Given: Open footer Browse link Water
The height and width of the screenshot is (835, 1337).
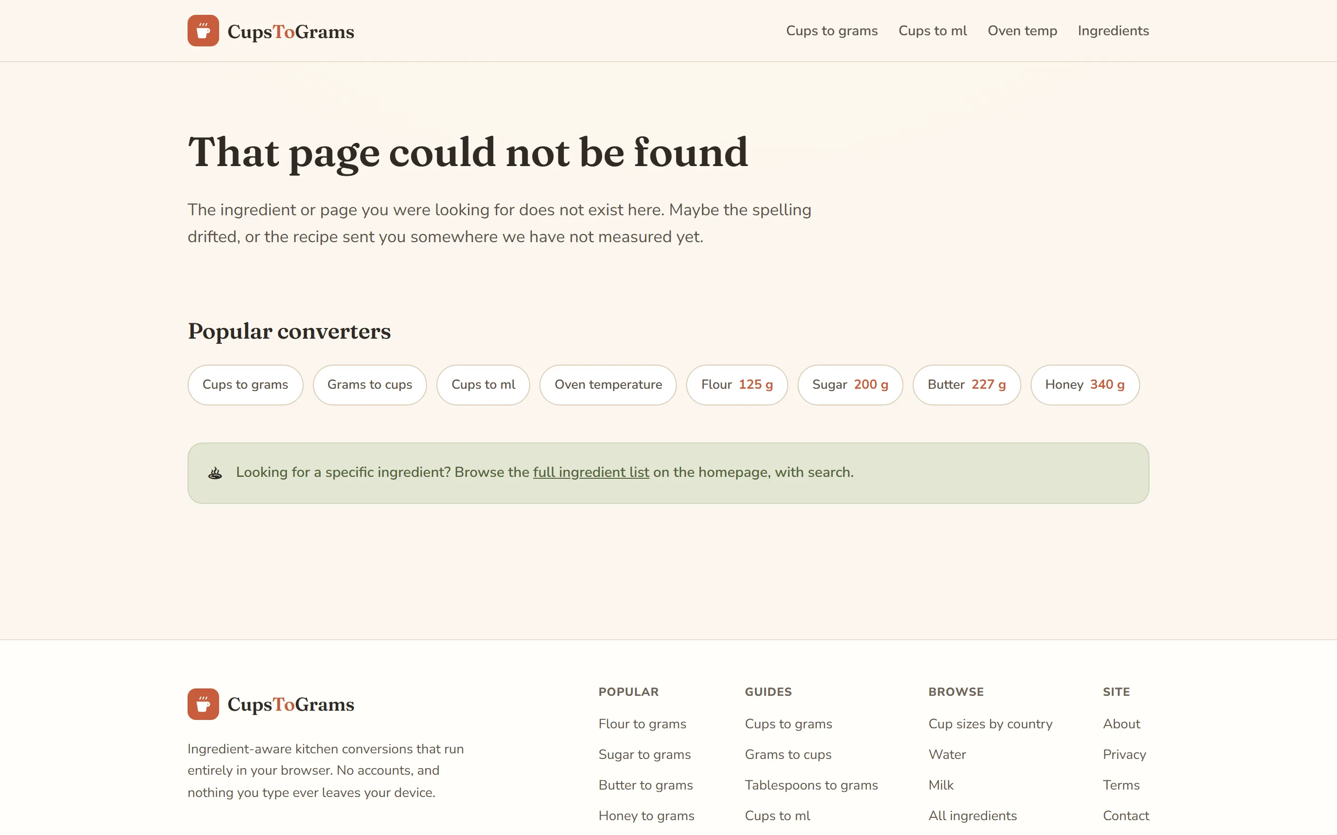Looking at the screenshot, I should (x=947, y=754).
